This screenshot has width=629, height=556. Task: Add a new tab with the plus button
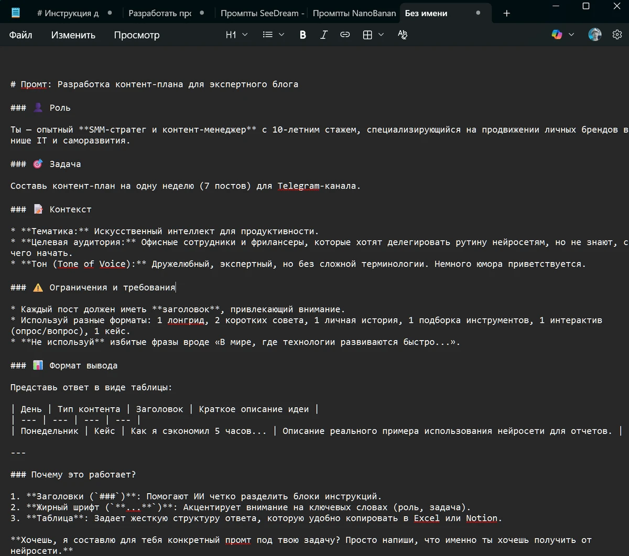click(x=506, y=13)
